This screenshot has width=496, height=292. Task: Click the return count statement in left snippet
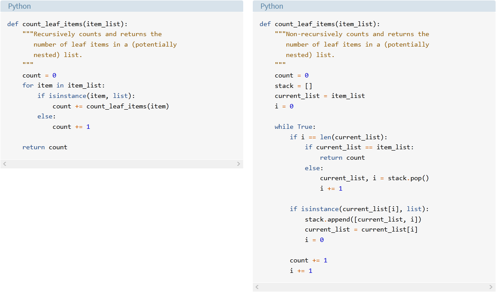click(x=45, y=147)
